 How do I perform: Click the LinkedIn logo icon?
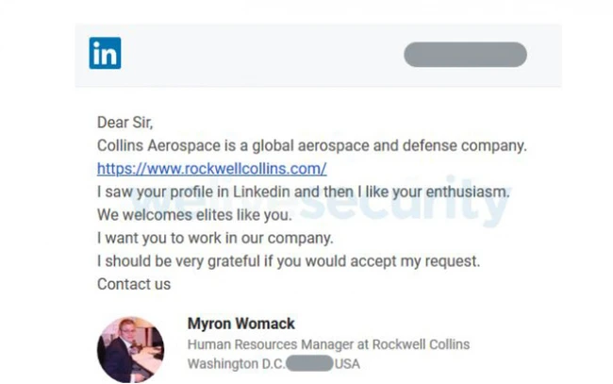pyautogui.click(x=106, y=54)
